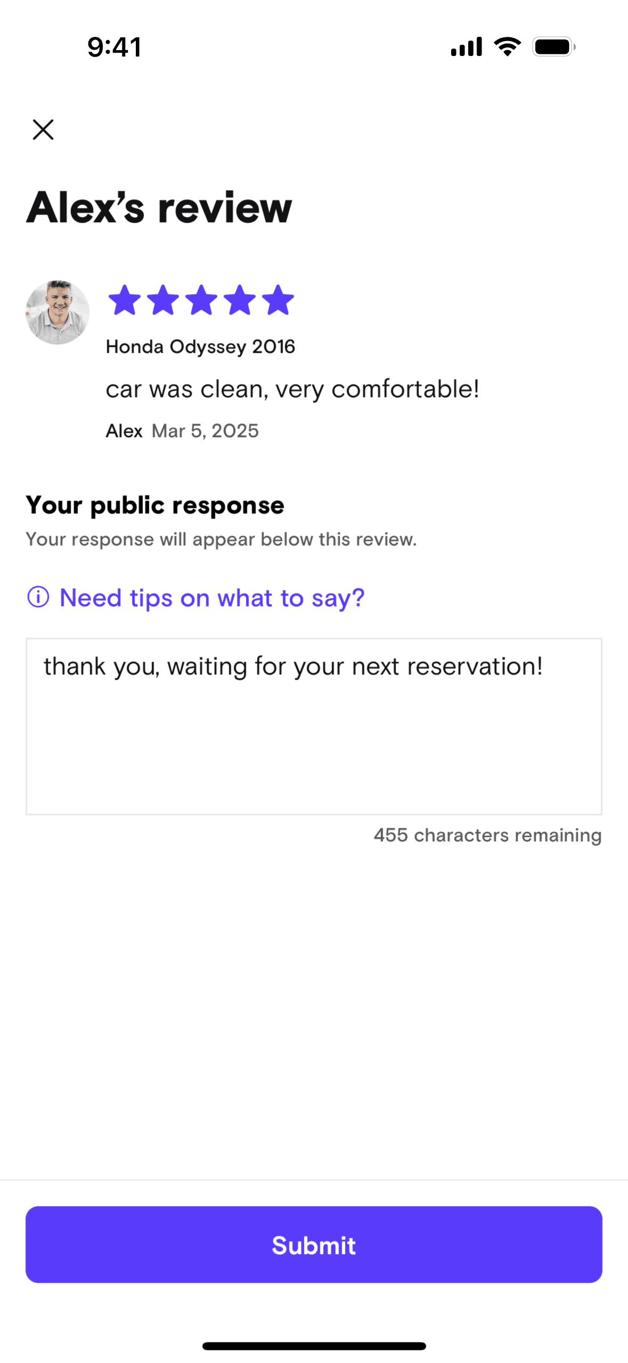Tap the 'Honda Odyssey 2016' vehicle label

point(200,347)
